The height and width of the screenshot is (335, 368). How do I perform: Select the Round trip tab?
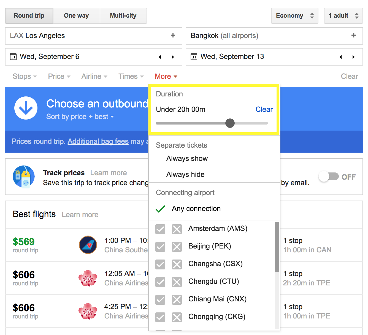click(29, 16)
